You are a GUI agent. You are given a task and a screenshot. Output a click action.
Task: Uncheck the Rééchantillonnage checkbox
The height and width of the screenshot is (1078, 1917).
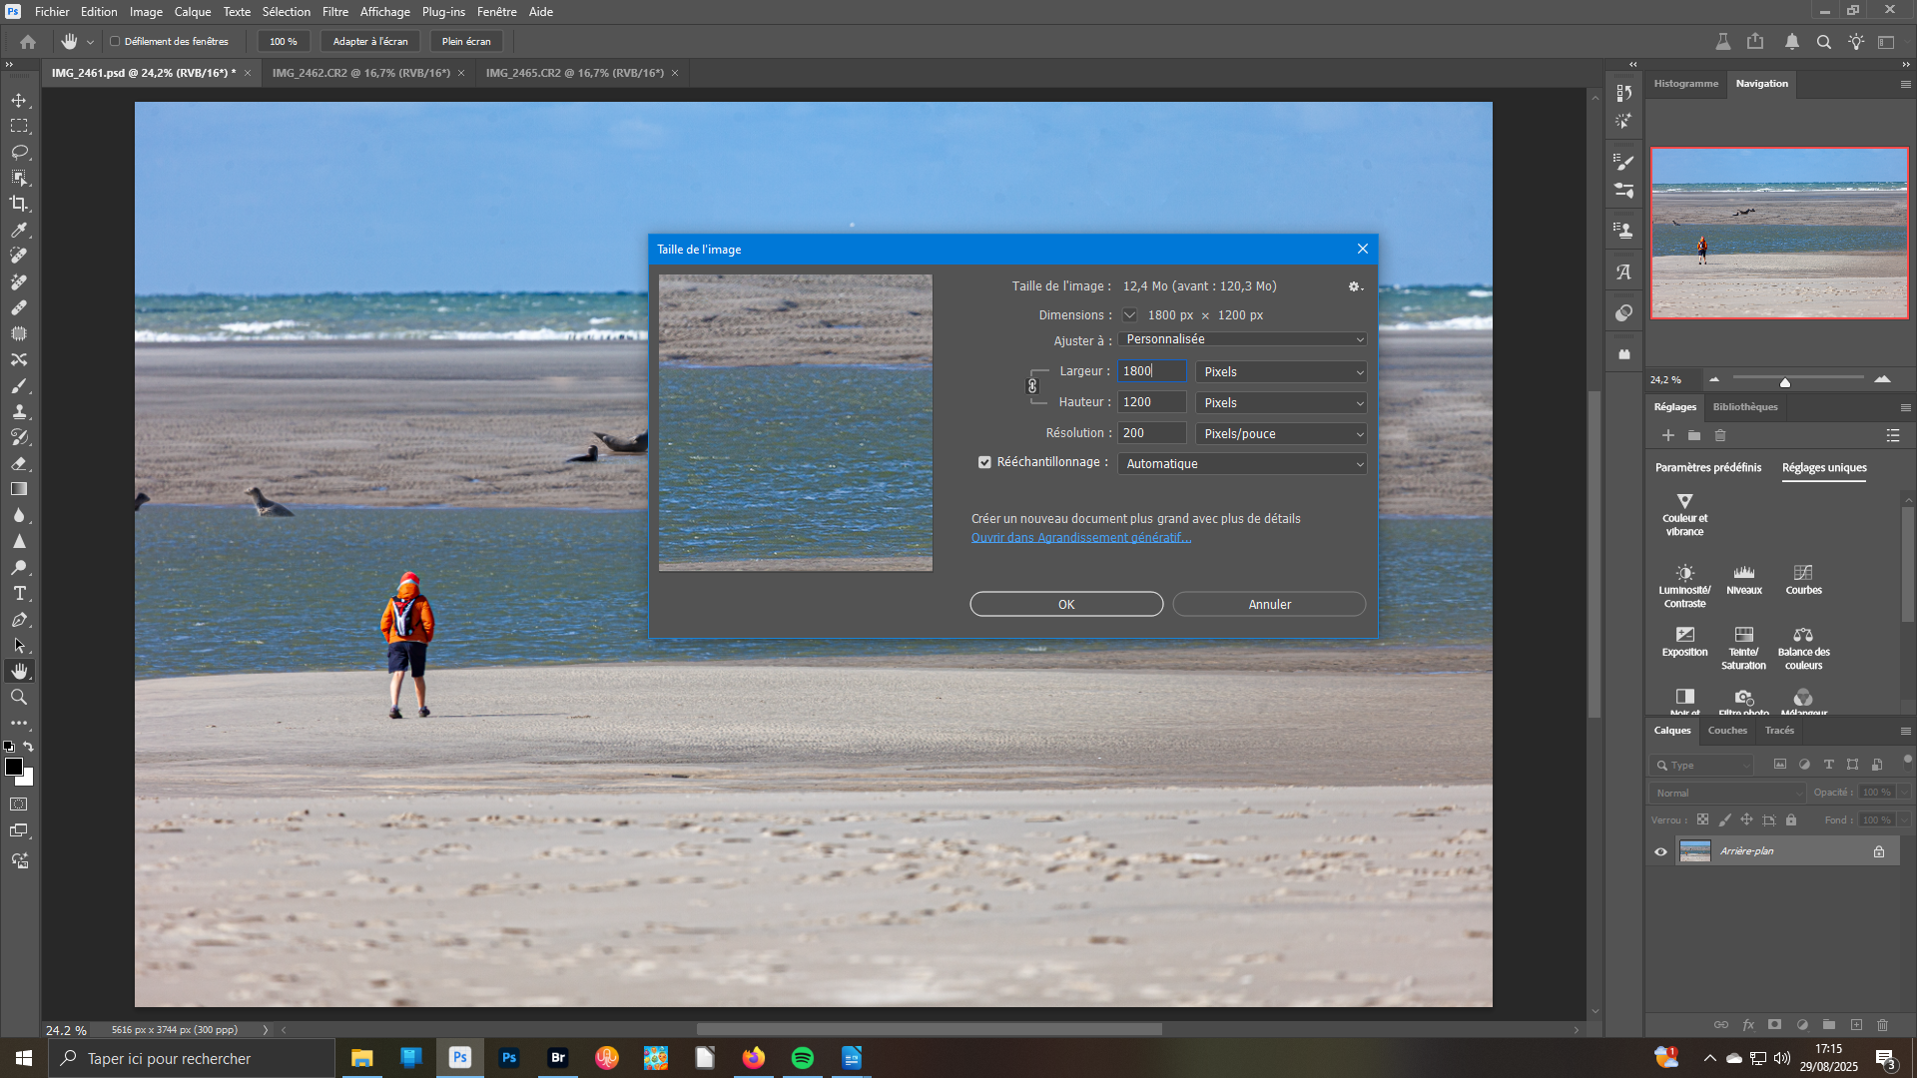pos(984,463)
